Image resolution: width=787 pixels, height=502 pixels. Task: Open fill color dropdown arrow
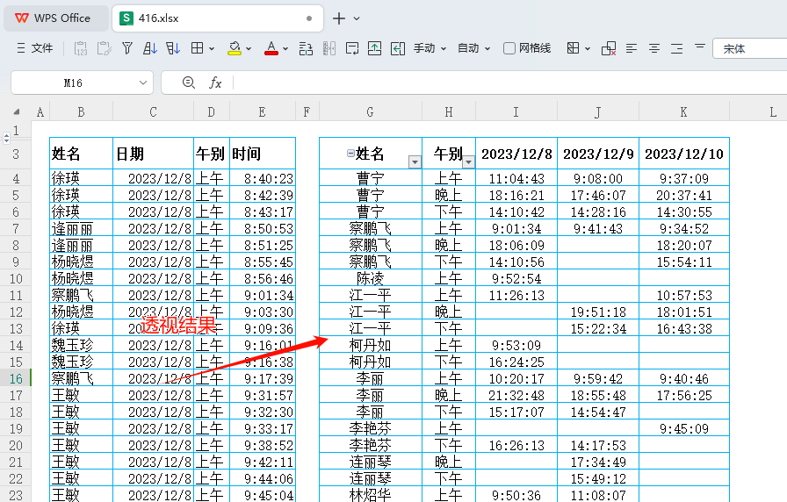click(249, 48)
